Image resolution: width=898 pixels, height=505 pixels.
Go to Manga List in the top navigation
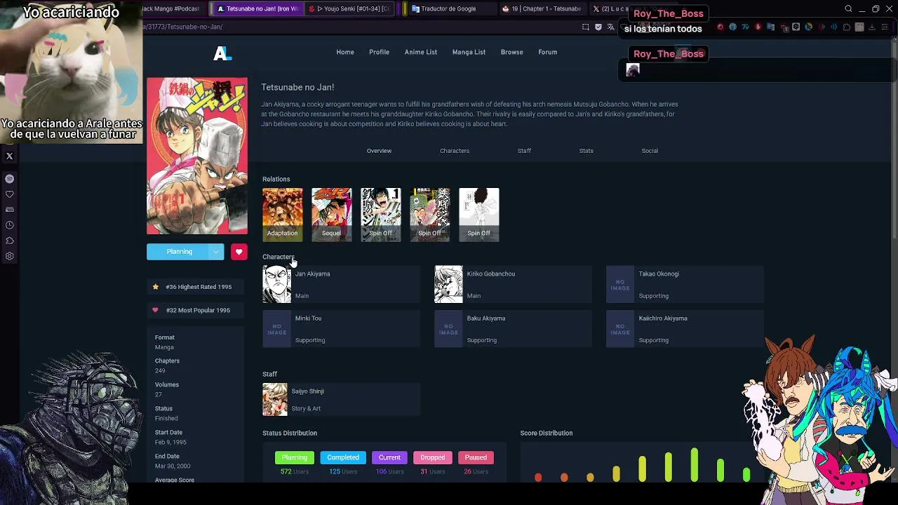469,52
